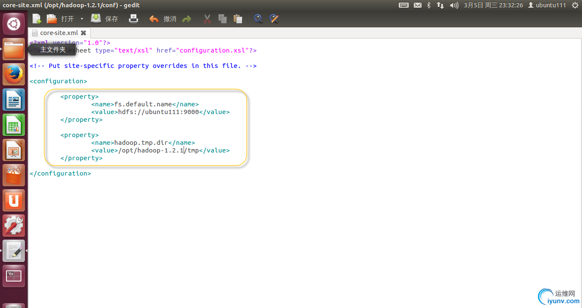Cut the selected text using scissors icon
582x308 pixels.
pyautogui.click(x=207, y=19)
